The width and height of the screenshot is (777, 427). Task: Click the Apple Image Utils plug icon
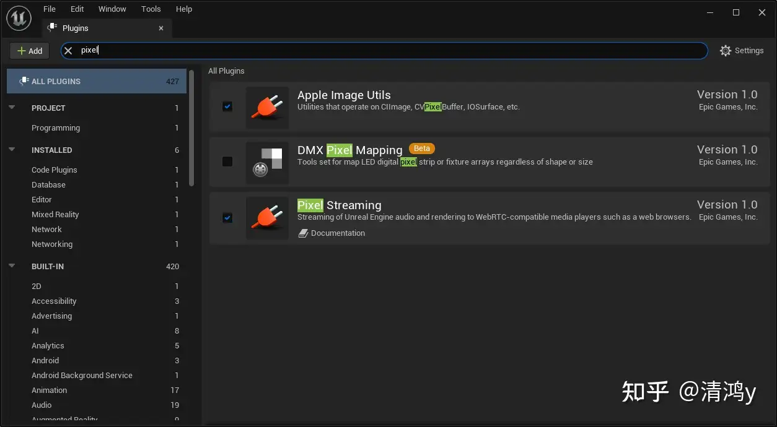pyautogui.click(x=267, y=107)
